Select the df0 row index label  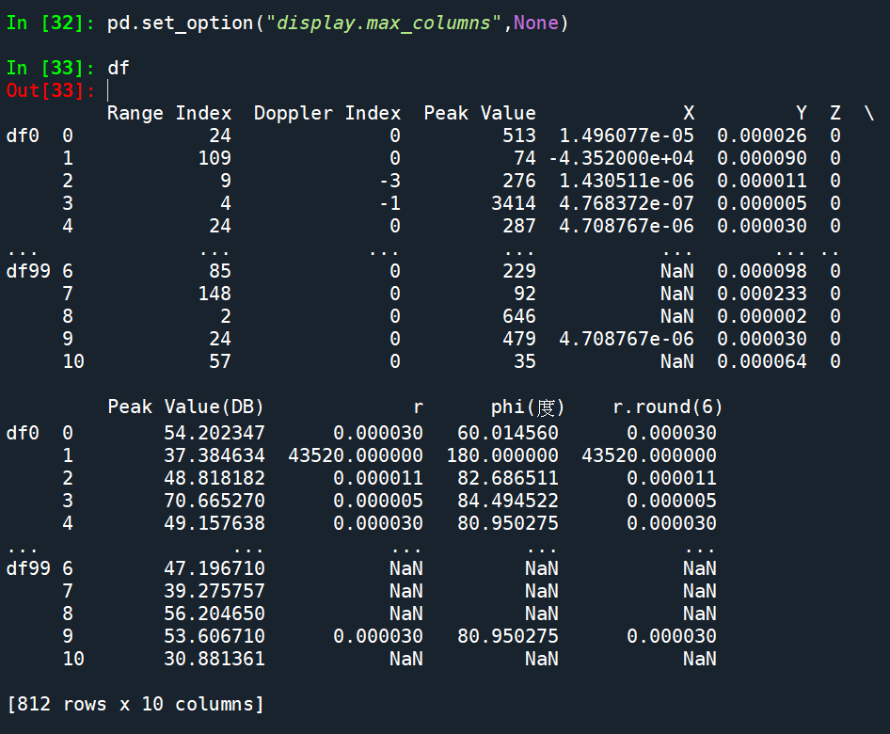coord(21,135)
